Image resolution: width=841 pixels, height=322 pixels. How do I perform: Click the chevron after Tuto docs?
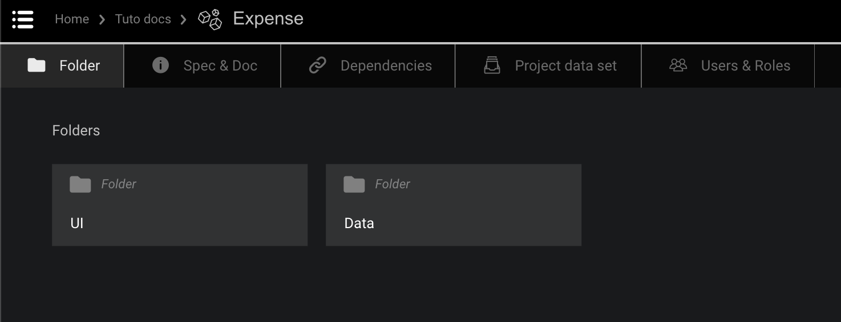click(184, 19)
